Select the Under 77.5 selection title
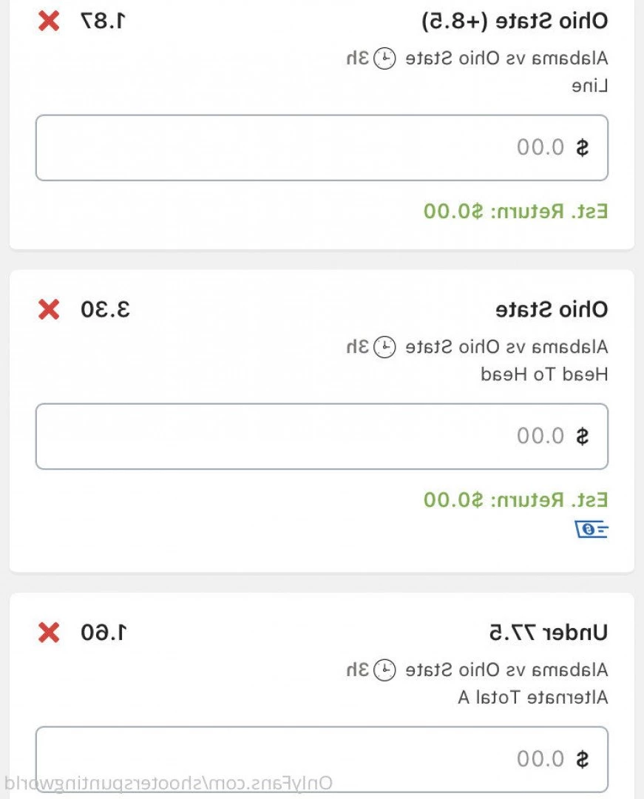 pyautogui.click(x=549, y=633)
